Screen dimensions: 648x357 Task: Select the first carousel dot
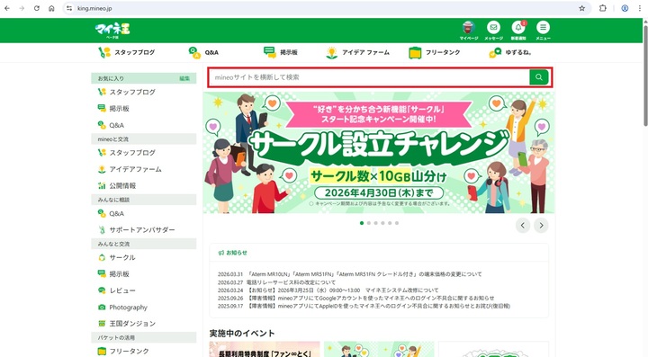(362, 223)
